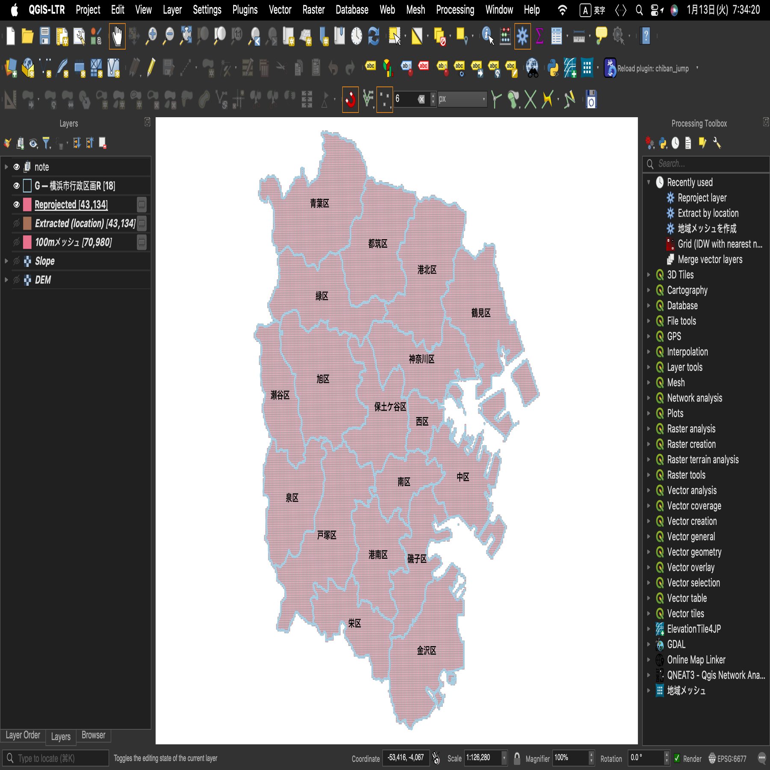Show the Slope layer

tap(16, 261)
